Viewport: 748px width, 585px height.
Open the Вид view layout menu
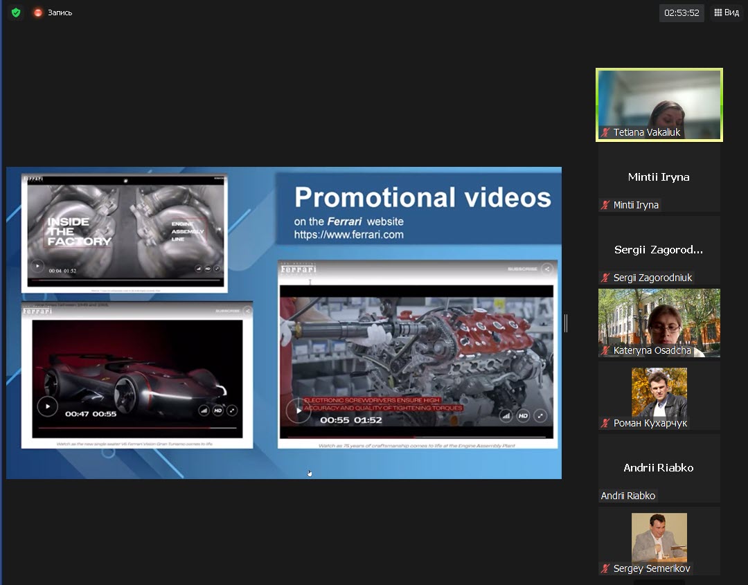pyautogui.click(x=727, y=12)
